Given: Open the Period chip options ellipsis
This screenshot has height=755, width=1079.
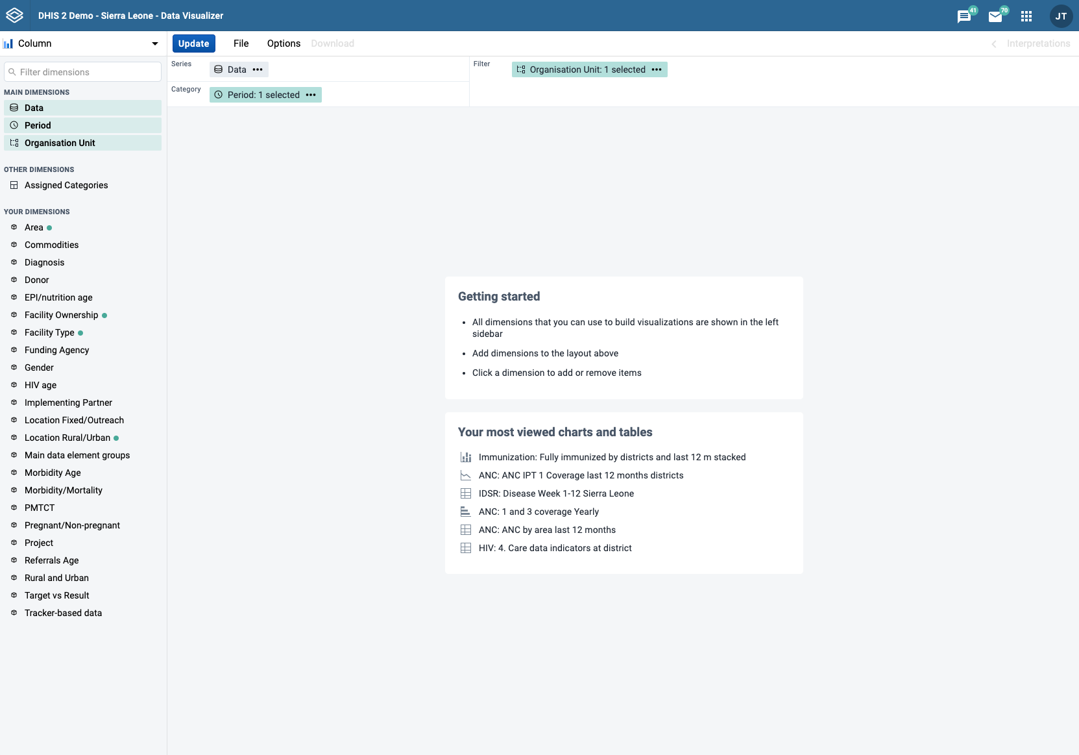Looking at the screenshot, I should 311,95.
